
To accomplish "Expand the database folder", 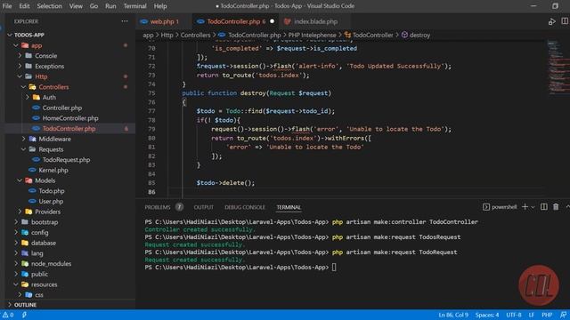I will (x=16, y=243).
